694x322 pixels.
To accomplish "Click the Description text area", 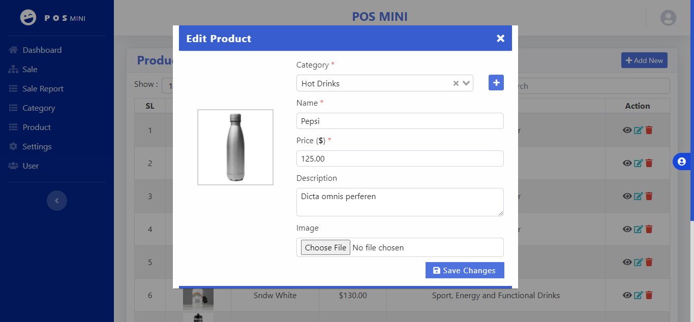I will [x=400, y=202].
